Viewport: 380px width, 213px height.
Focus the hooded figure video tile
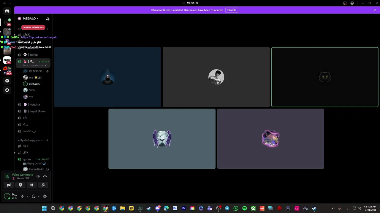pyautogui.click(x=107, y=77)
